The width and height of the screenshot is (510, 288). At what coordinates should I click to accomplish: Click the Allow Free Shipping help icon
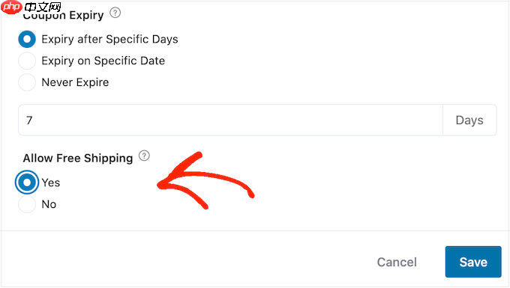tap(144, 156)
